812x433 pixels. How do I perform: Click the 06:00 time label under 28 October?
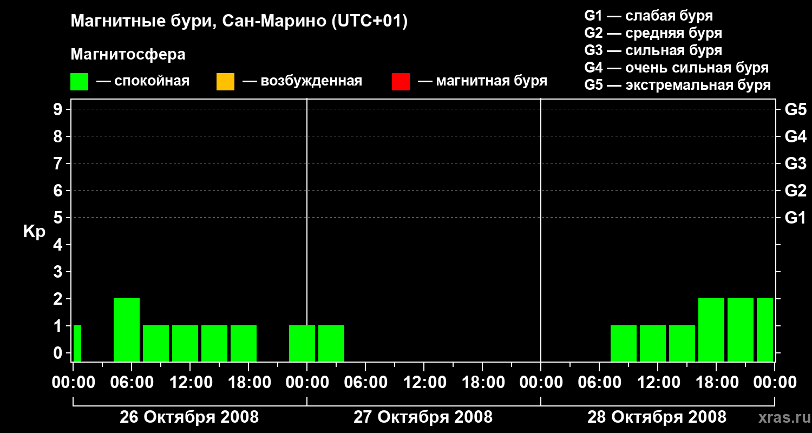(599, 383)
